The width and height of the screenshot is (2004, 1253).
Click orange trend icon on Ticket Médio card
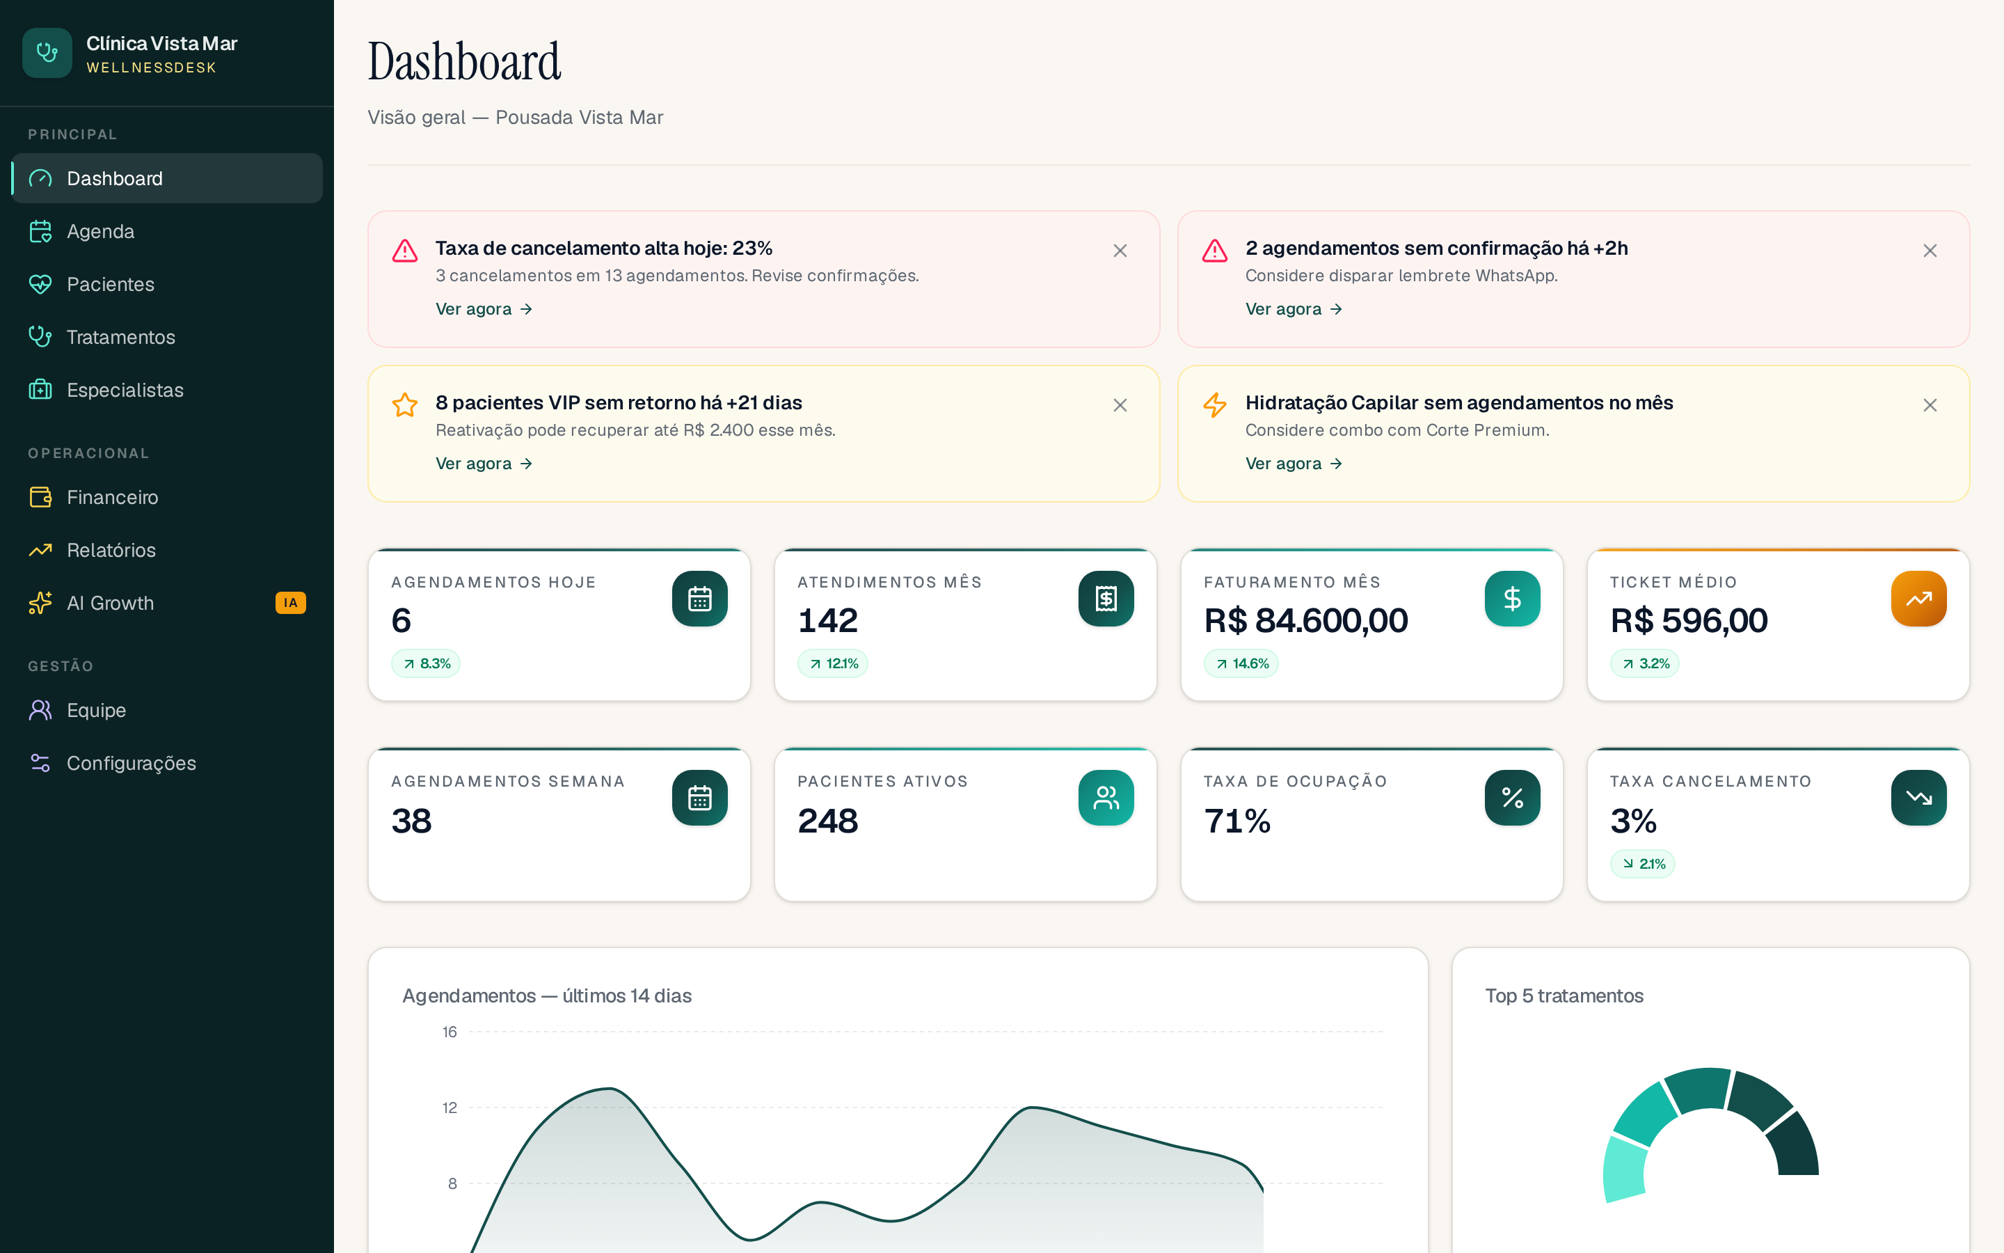pos(1918,599)
